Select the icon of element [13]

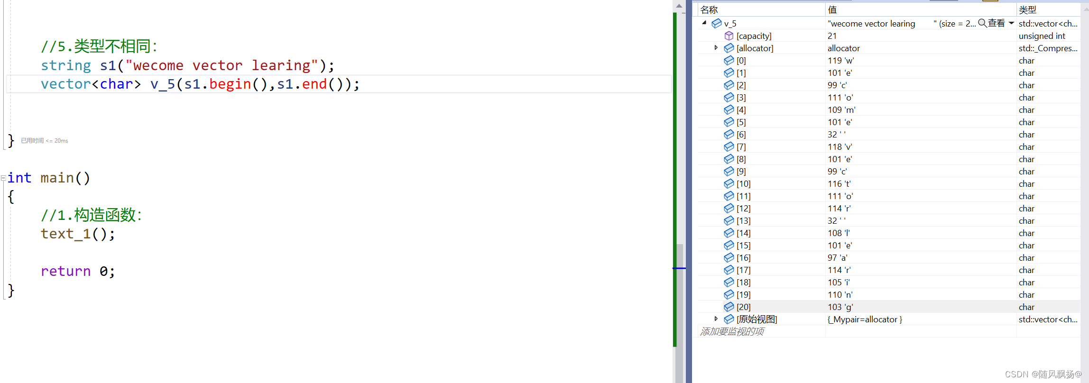click(x=729, y=220)
